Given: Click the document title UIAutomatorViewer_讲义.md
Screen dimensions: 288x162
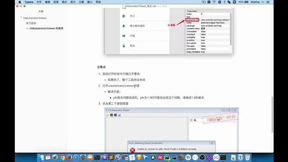Looking at the screenshot, I should point(140,6).
